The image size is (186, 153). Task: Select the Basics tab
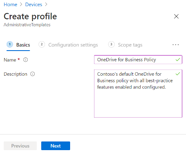click(18, 45)
